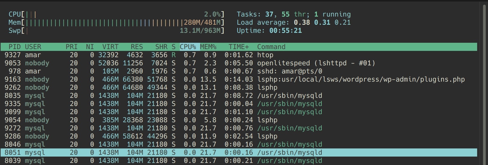Click the Uptime 00:55:21 value

tap(285, 30)
